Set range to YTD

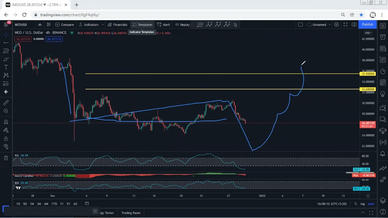(54, 204)
